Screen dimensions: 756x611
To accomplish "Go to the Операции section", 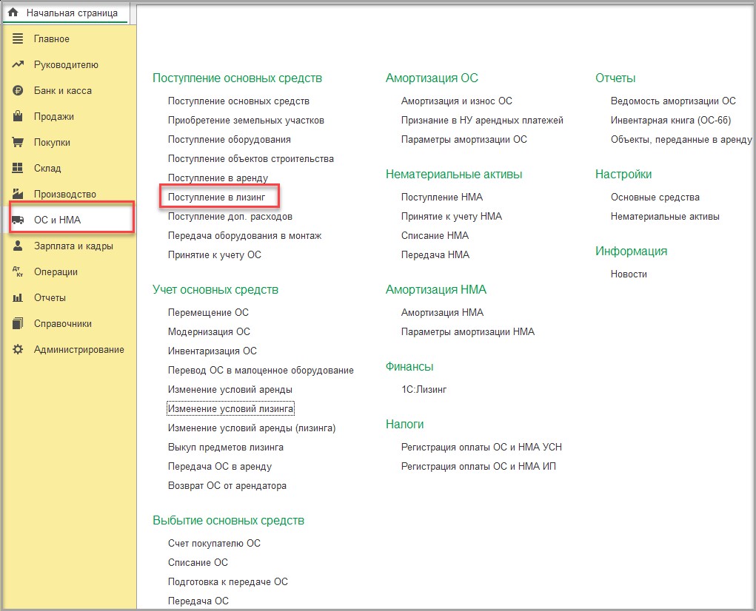I will pos(56,272).
